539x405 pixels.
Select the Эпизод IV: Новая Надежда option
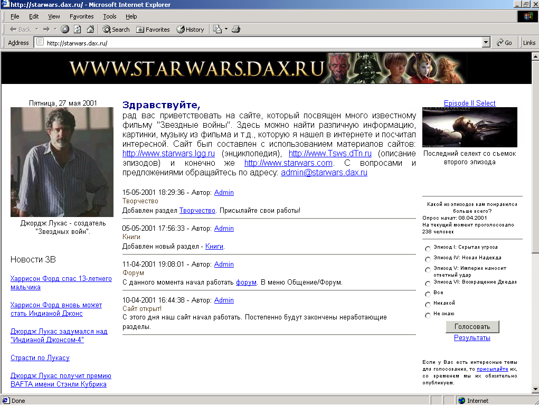(x=428, y=259)
